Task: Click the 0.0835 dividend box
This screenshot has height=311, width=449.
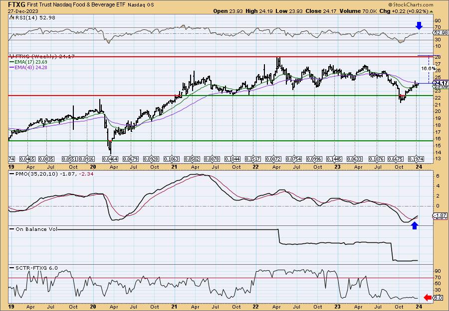Action: click(47, 159)
